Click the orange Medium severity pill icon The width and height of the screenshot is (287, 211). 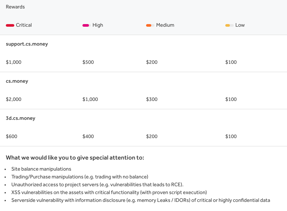pos(150,25)
